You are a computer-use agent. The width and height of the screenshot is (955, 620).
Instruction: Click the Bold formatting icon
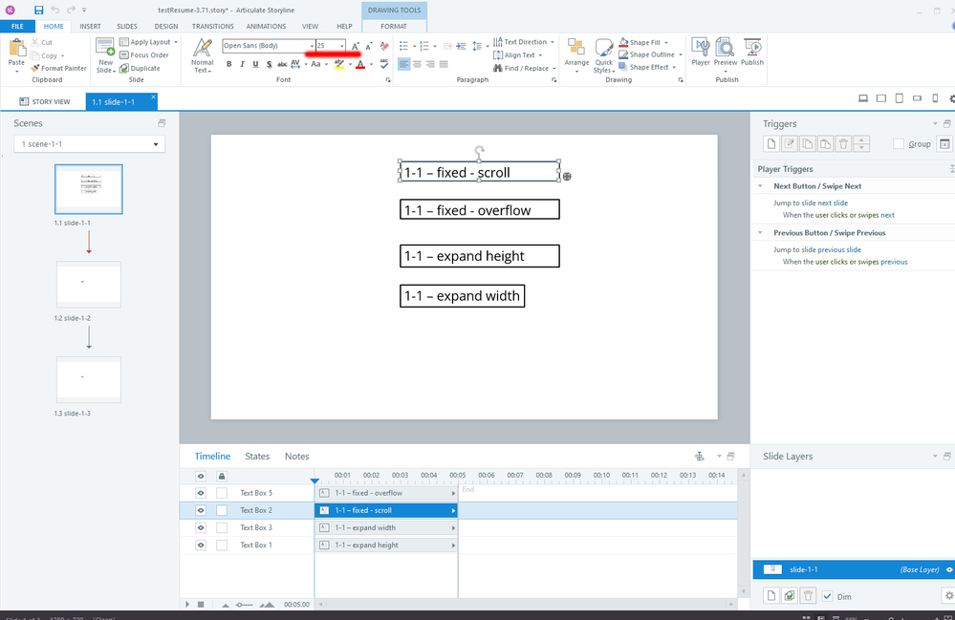(x=228, y=64)
